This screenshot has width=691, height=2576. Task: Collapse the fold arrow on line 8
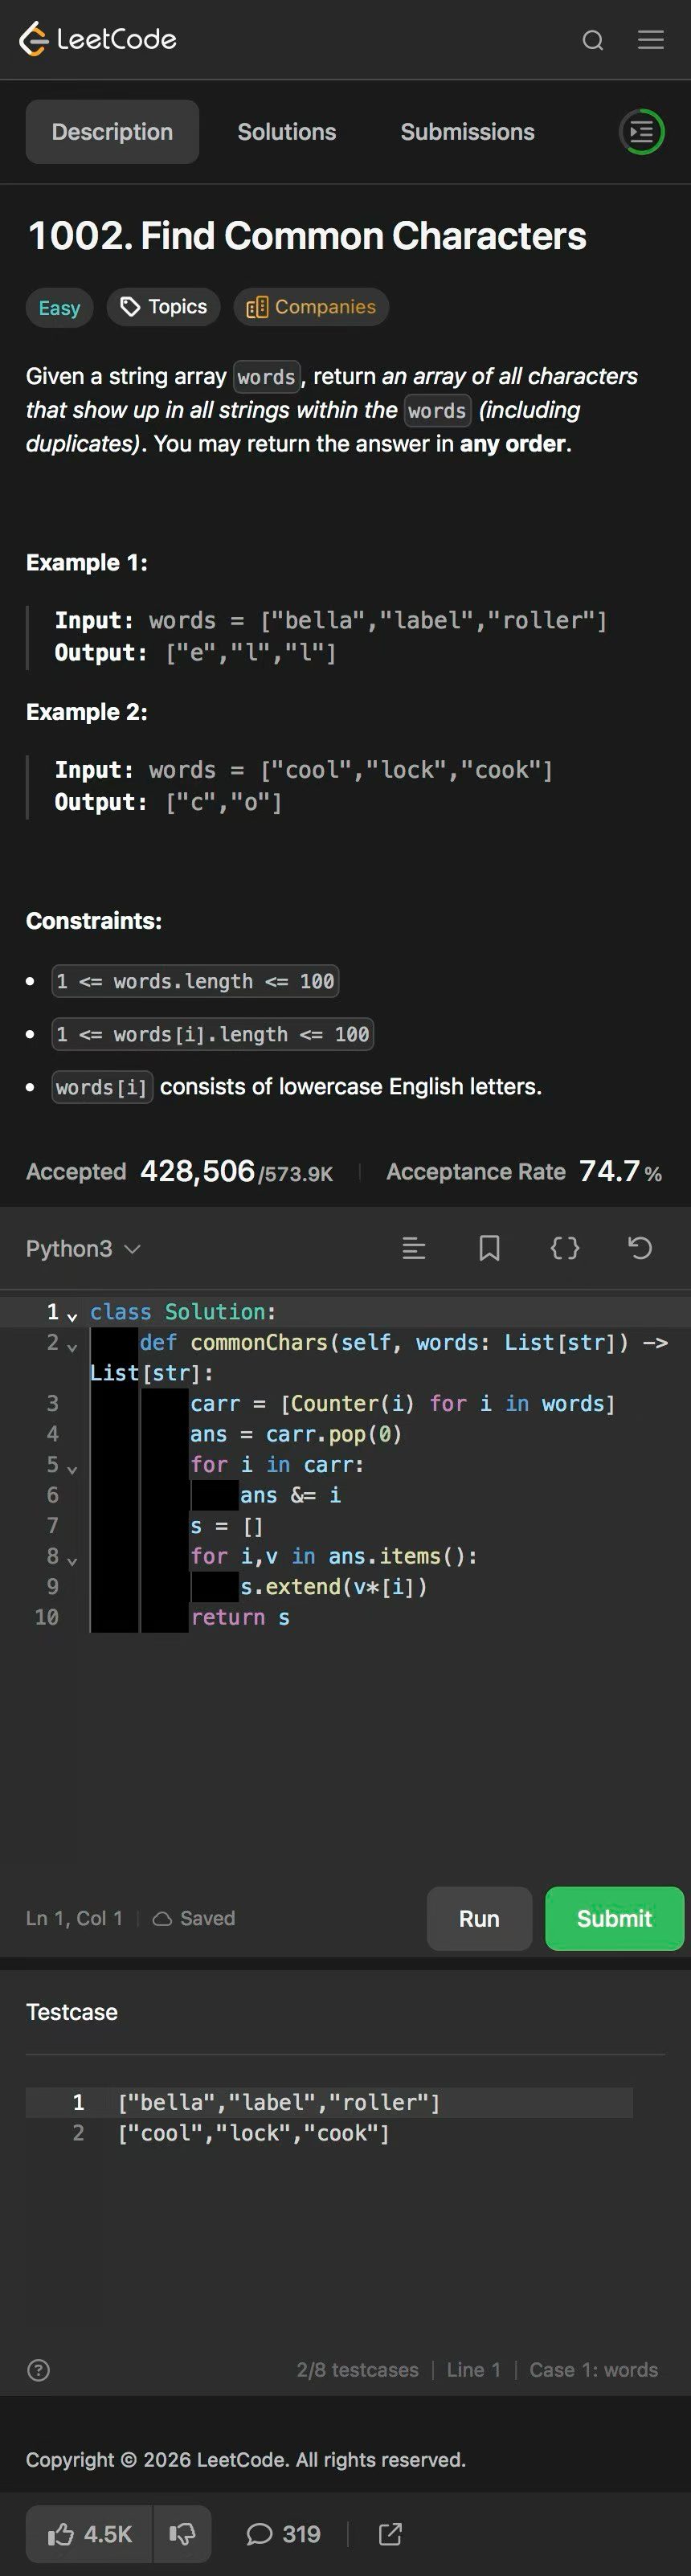click(72, 1560)
